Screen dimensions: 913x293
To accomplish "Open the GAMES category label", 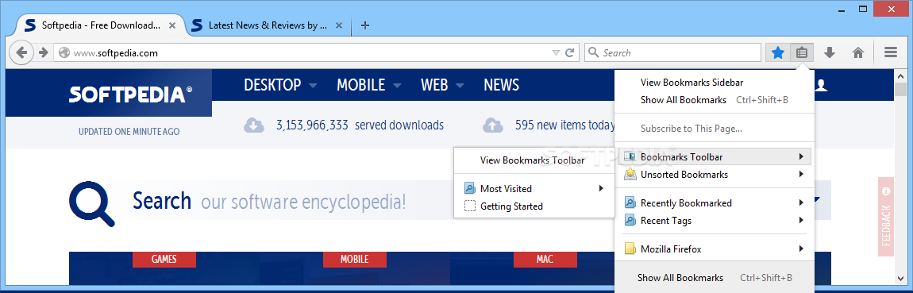I will point(164,259).
